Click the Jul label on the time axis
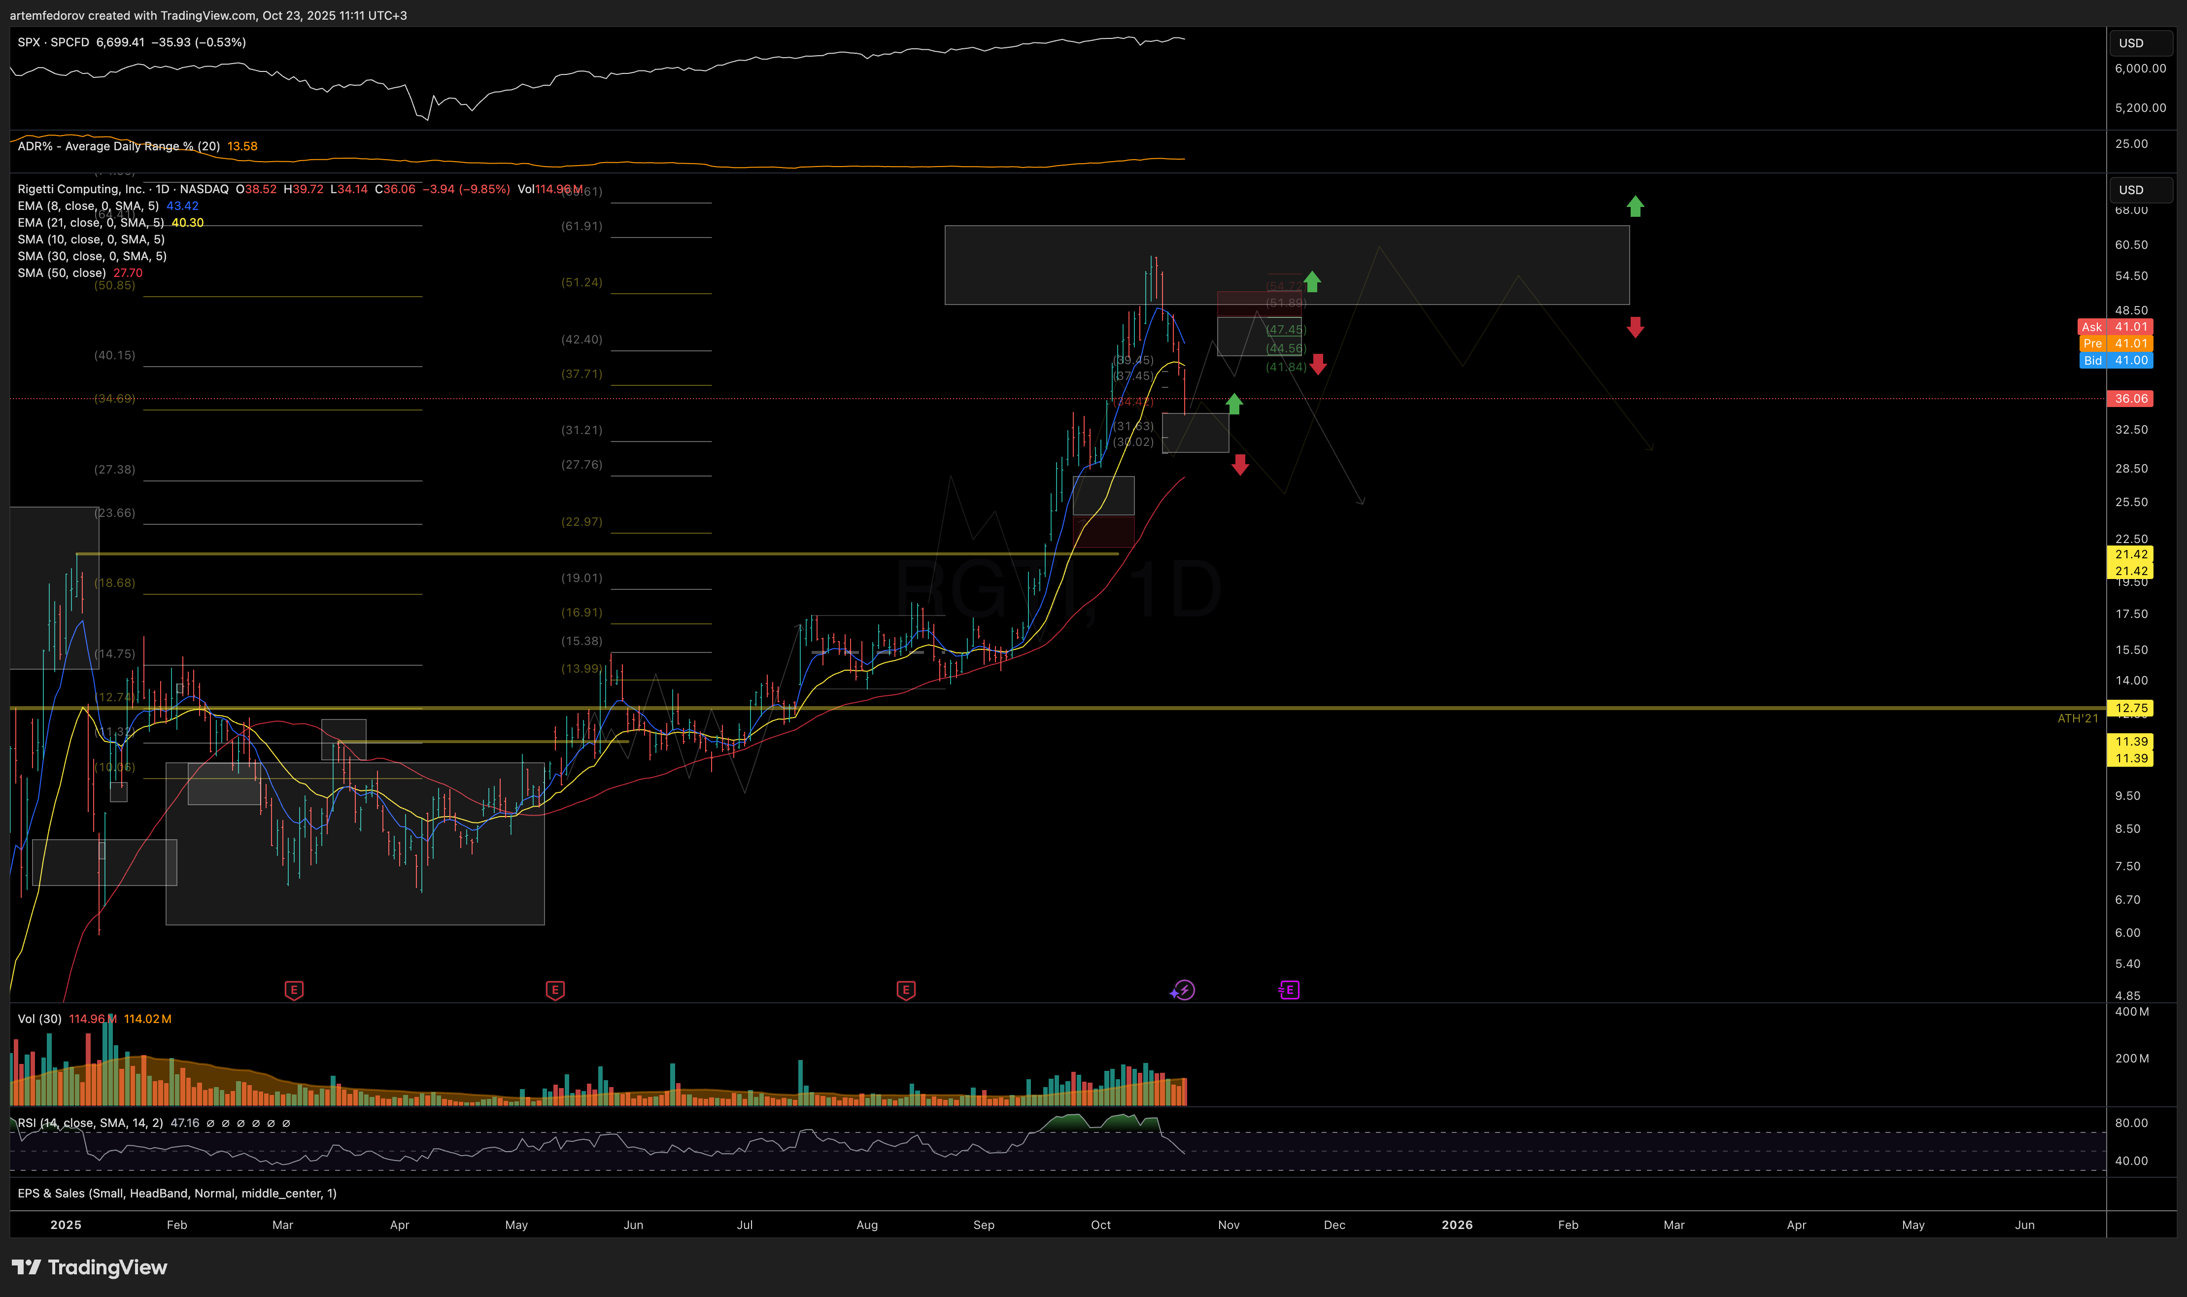 (x=745, y=1225)
